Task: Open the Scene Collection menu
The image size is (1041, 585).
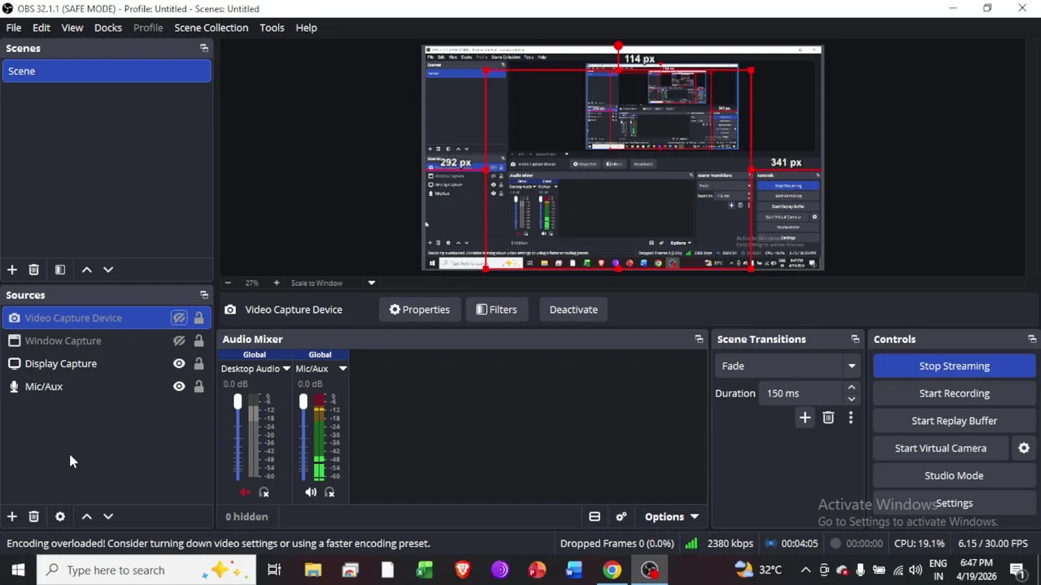Action: click(211, 28)
